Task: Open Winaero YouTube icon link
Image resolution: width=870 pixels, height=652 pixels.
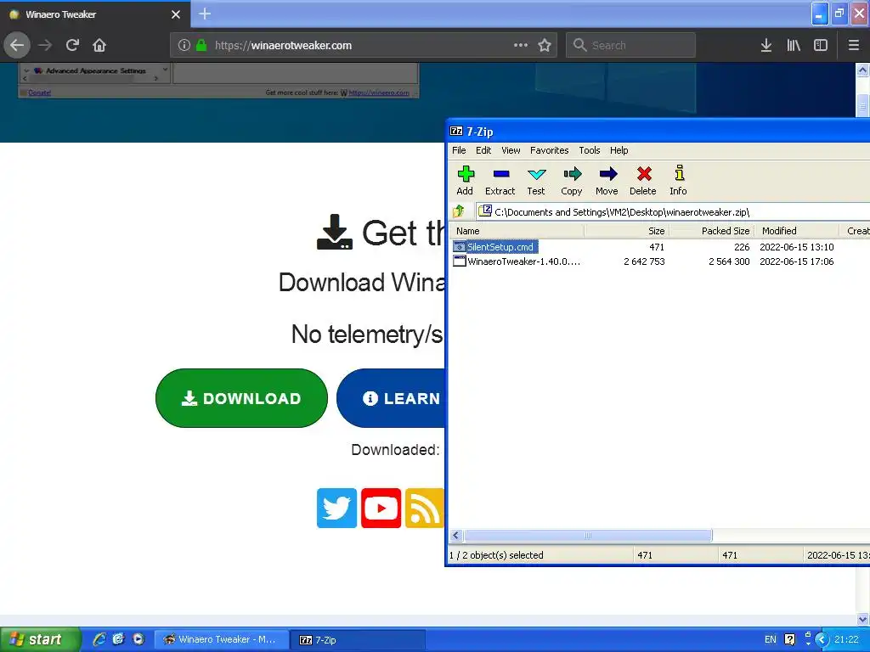Action: 381,508
